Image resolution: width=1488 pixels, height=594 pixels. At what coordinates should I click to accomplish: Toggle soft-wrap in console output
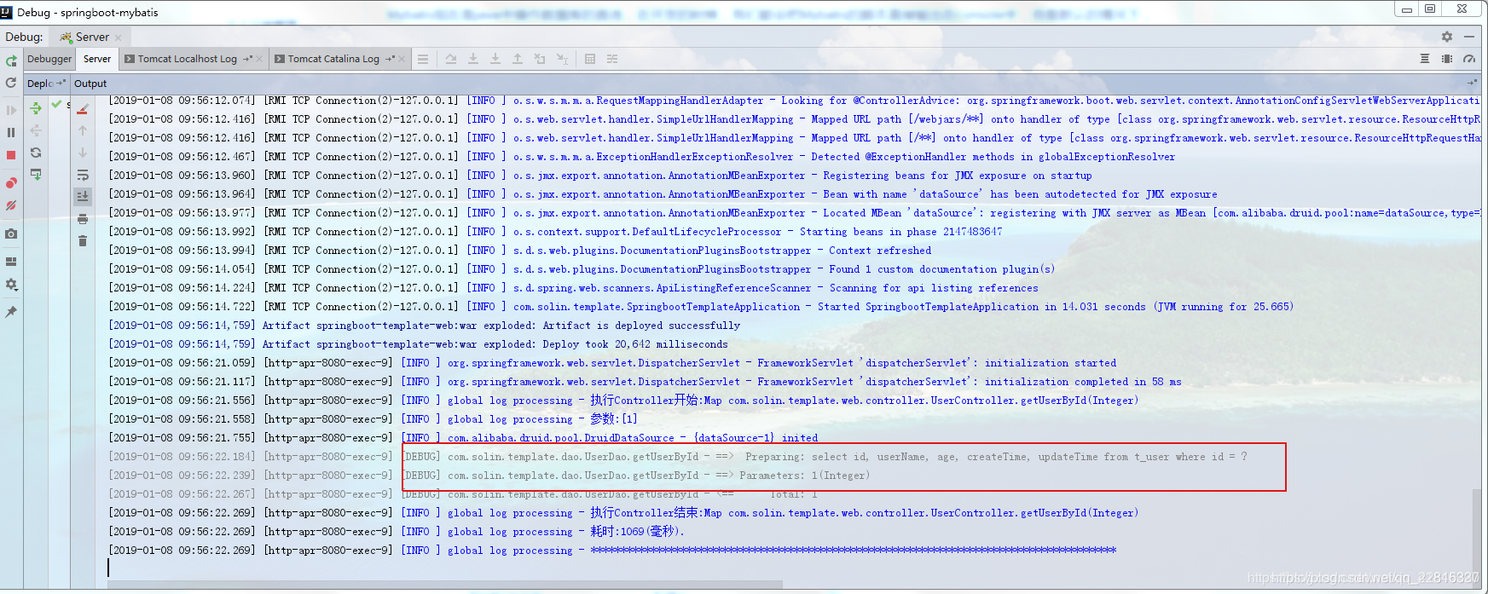click(83, 175)
